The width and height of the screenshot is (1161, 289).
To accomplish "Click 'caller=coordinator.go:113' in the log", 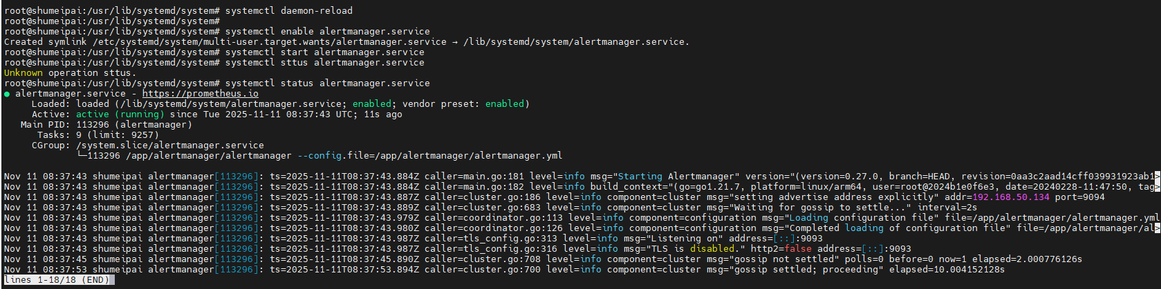I will pyautogui.click(x=494, y=218).
